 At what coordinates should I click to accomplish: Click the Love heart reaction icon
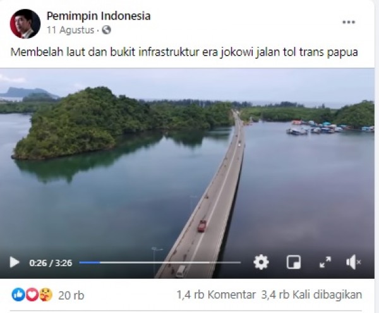32,295
